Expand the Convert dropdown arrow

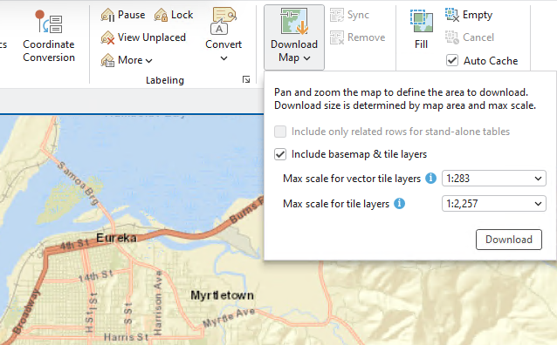[223, 58]
